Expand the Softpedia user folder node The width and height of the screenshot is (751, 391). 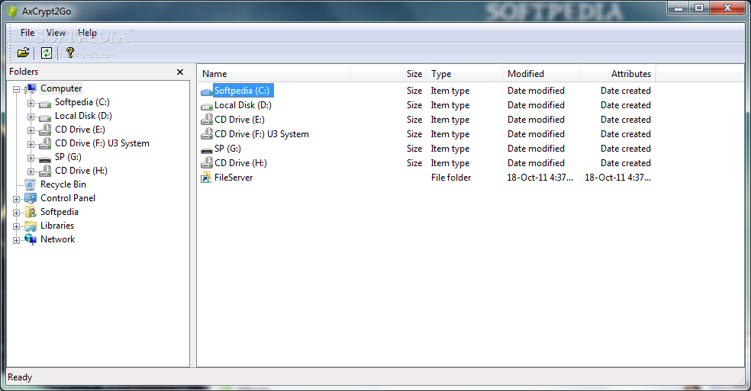point(16,213)
